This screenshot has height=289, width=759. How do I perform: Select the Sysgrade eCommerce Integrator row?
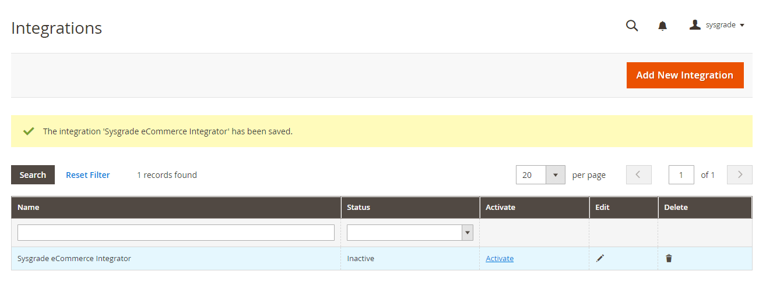pyautogui.click(x=382, y=258)
